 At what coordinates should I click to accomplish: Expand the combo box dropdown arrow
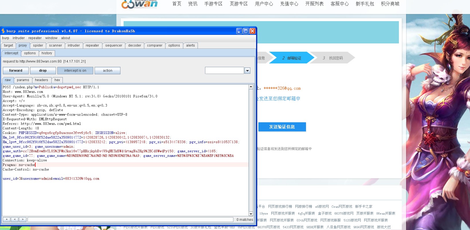247,71
